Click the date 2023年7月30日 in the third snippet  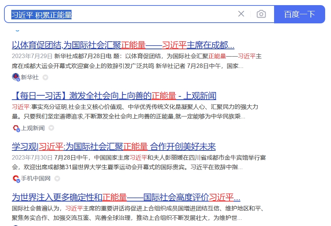tap(32, 158)
